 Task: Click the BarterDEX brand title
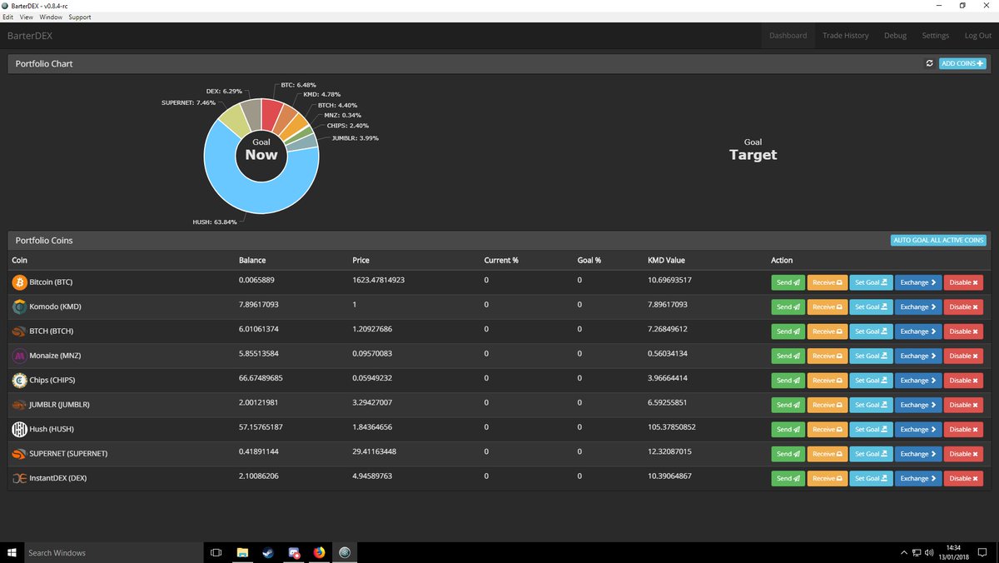click(30, 36)
